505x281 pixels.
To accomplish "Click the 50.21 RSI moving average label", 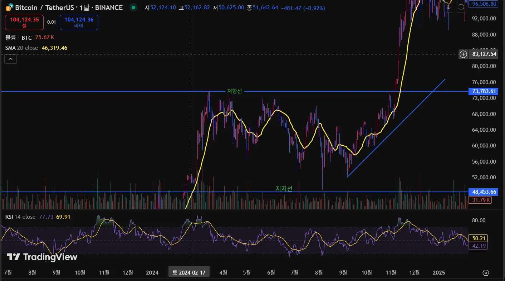I will click(x=478, y=238).
